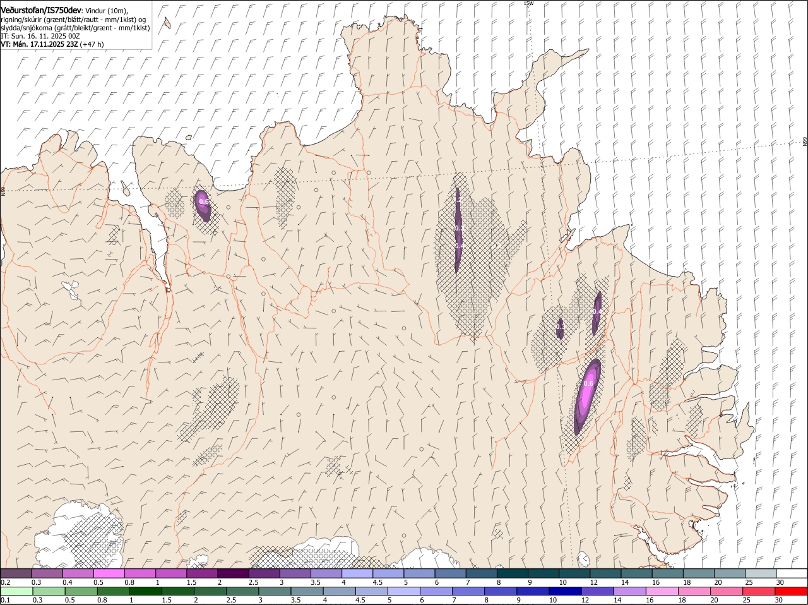Click the 0.6 label on the dark purple western blob
This screenshot has width=808, height=605.
tap(203, 201)
